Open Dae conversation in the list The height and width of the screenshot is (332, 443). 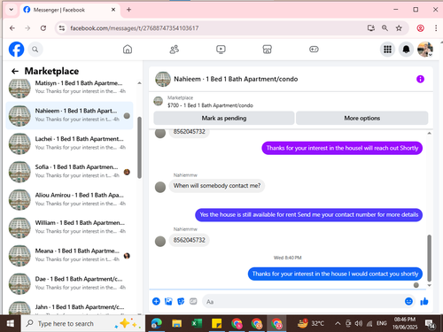tap(69, 283)
